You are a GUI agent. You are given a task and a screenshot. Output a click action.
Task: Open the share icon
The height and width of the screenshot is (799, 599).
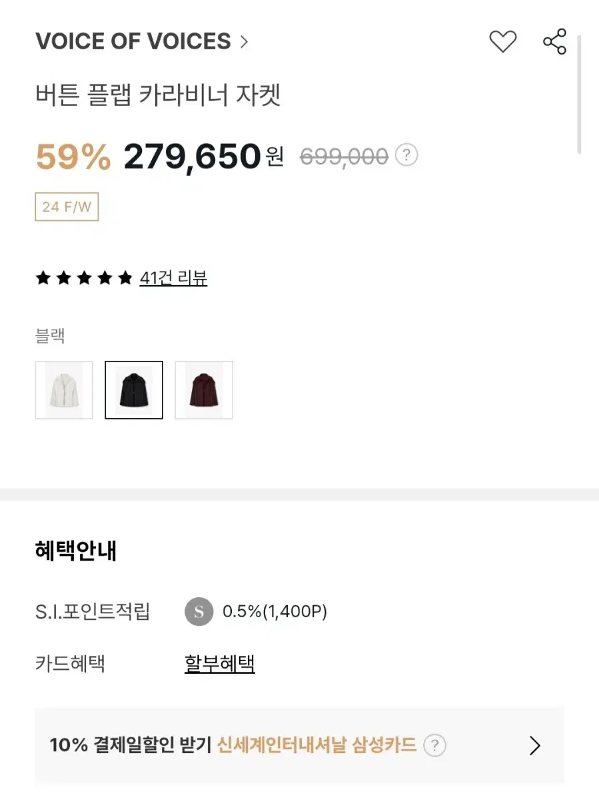coord(554,42)
